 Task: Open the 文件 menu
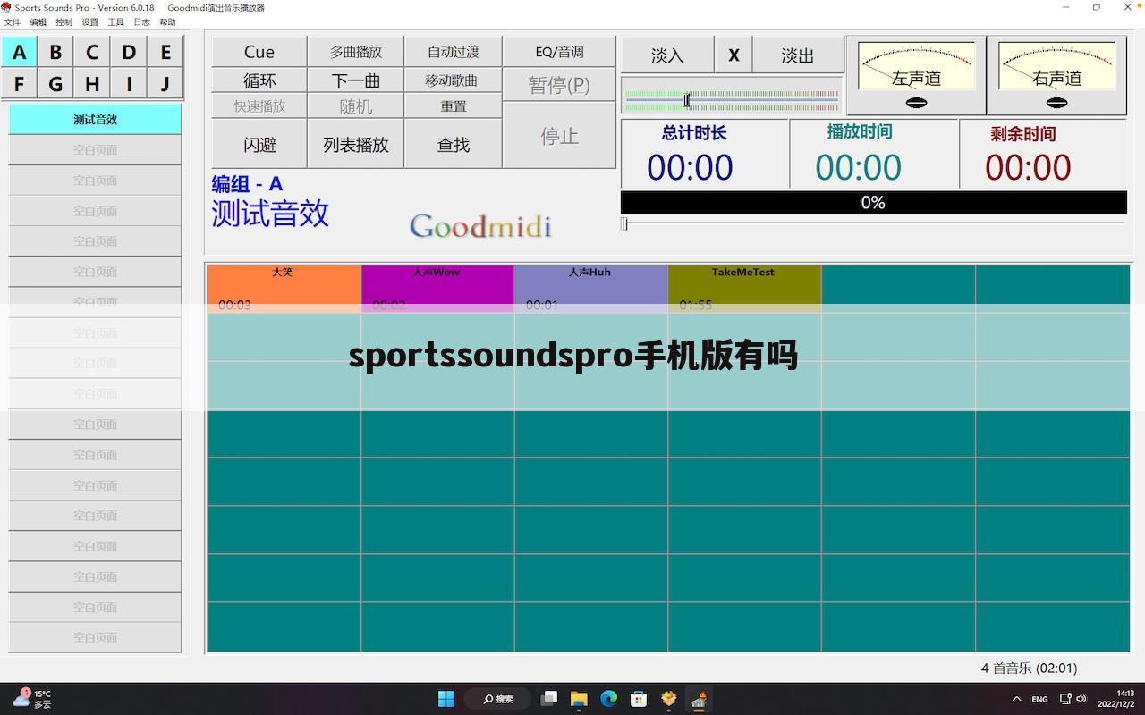pyautogui.click(x=12, y=22)
